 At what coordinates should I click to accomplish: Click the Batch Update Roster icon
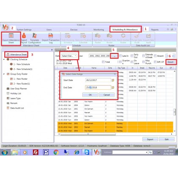[123, 36]
